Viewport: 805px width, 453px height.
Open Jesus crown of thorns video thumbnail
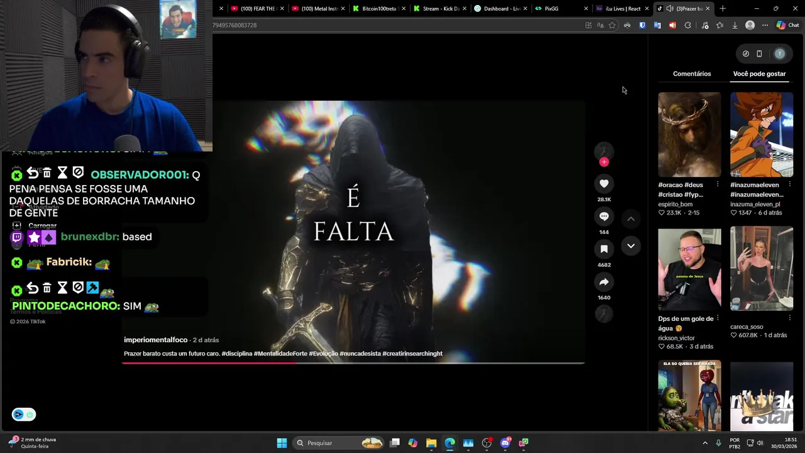click(689, 135)
